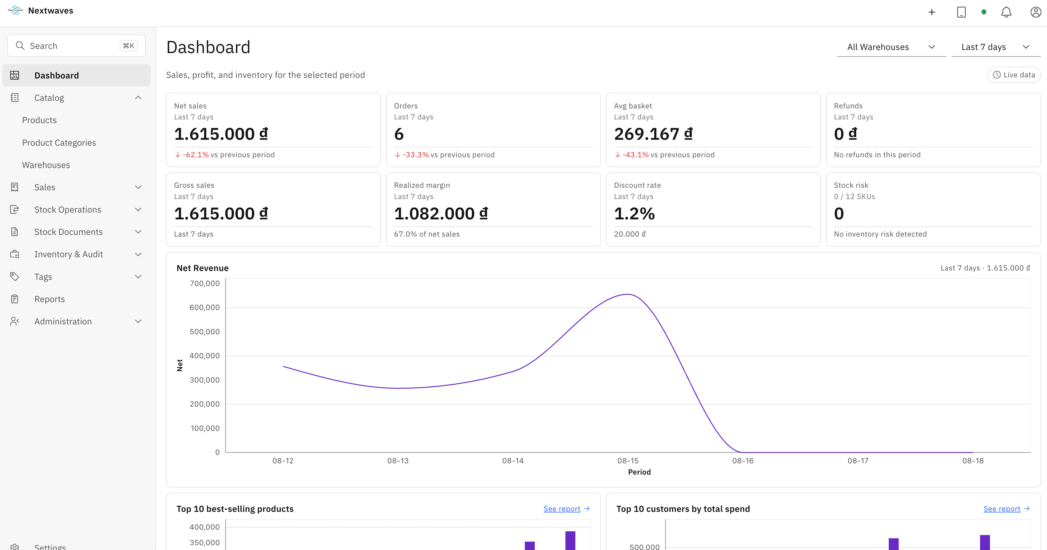Click the Reports clipboard icon

15,299
